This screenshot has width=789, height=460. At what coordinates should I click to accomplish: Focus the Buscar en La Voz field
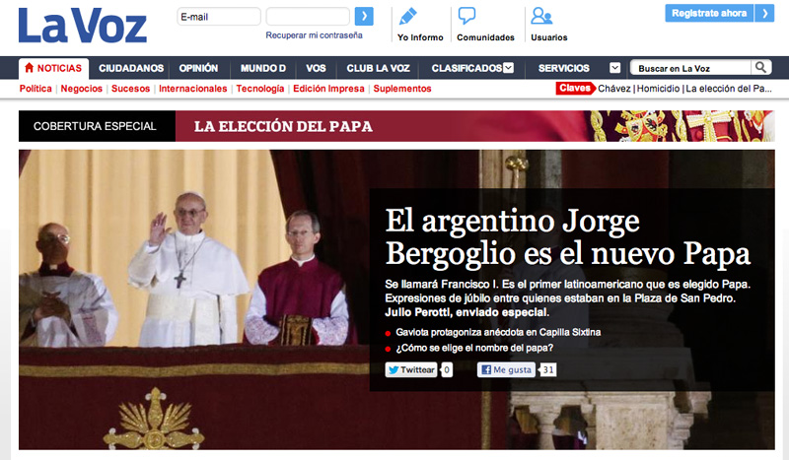click(690, 68)
